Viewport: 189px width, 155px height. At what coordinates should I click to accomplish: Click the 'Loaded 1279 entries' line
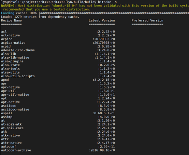pos(40,17)
